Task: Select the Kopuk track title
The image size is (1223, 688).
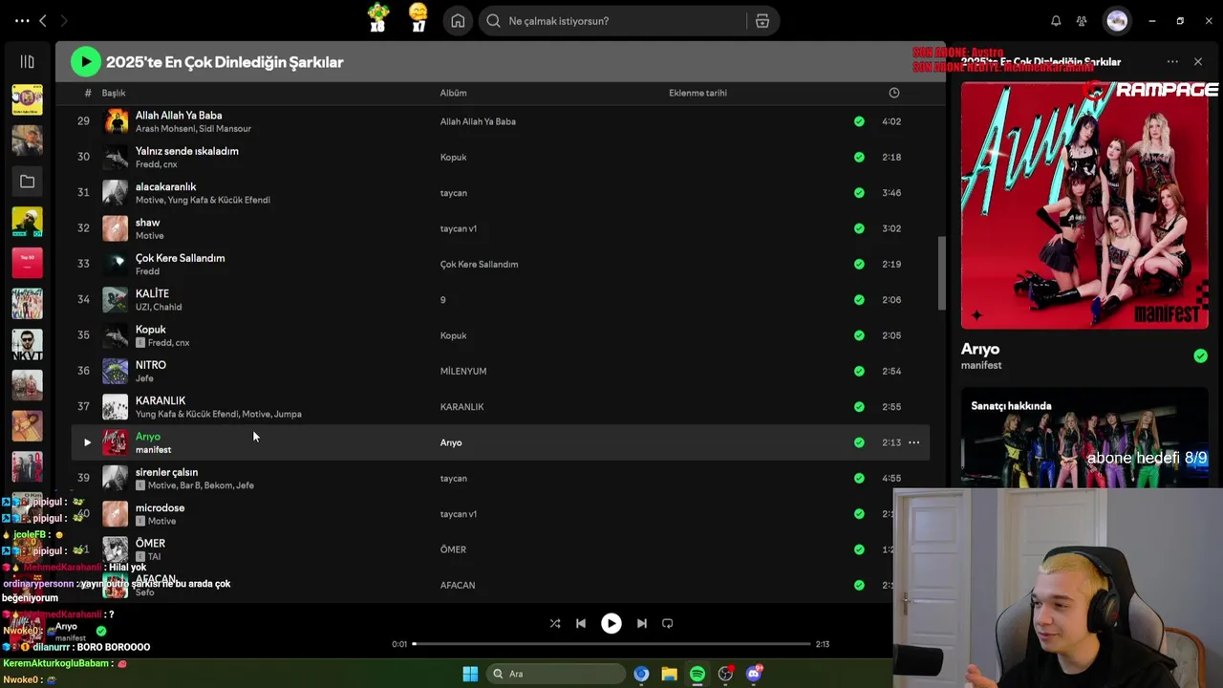Action: (x=150, y=330)
